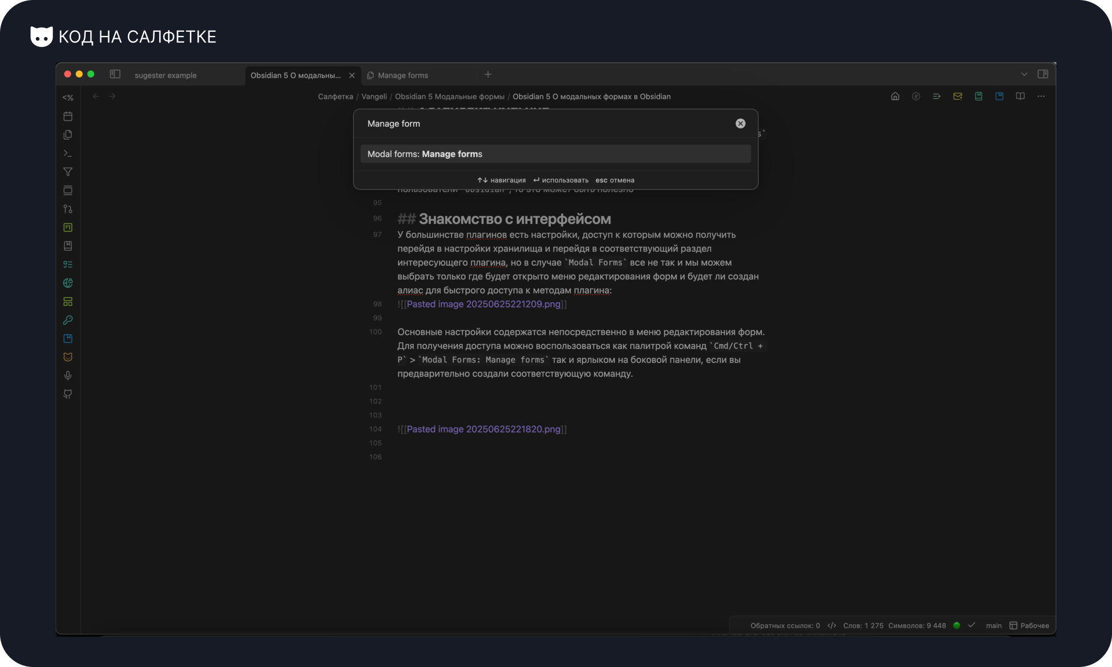
Task: Open the more options three-dots menu
Action: click(1041, 97)
